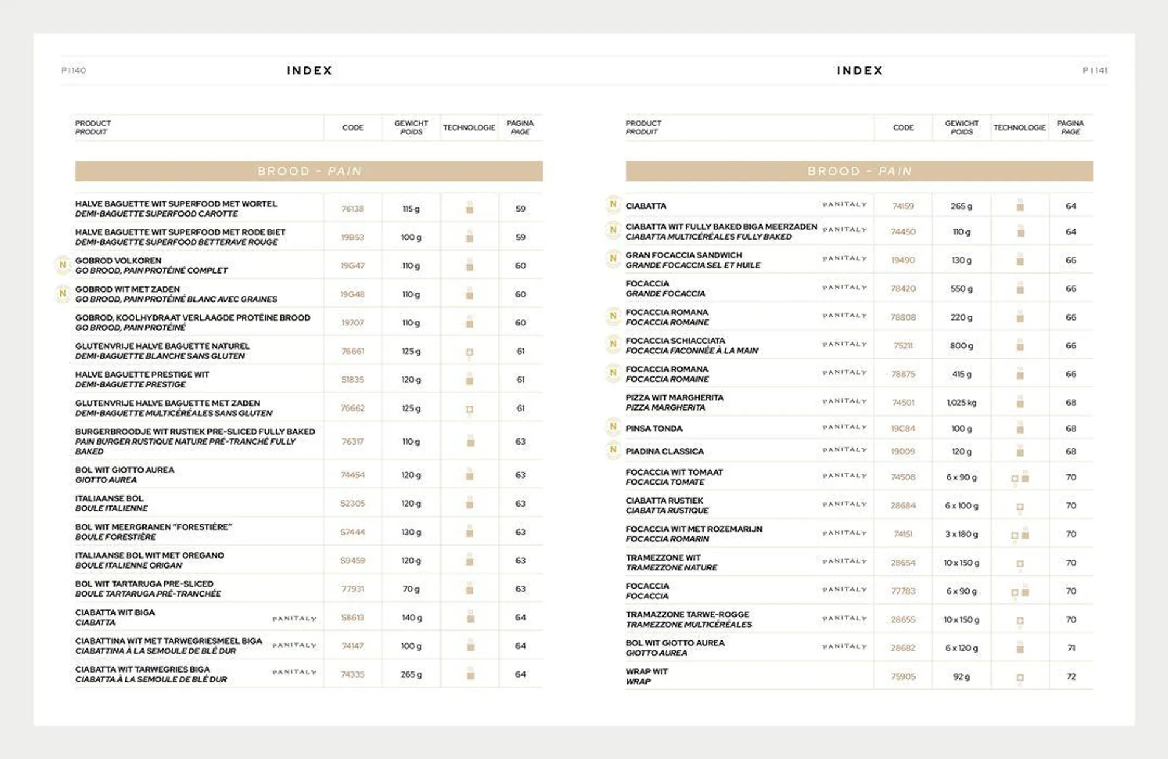This screenshot has width=1168, height=759.
Task: Click the INDEX heading on page P|141
Action: click(x=860, y=71)
